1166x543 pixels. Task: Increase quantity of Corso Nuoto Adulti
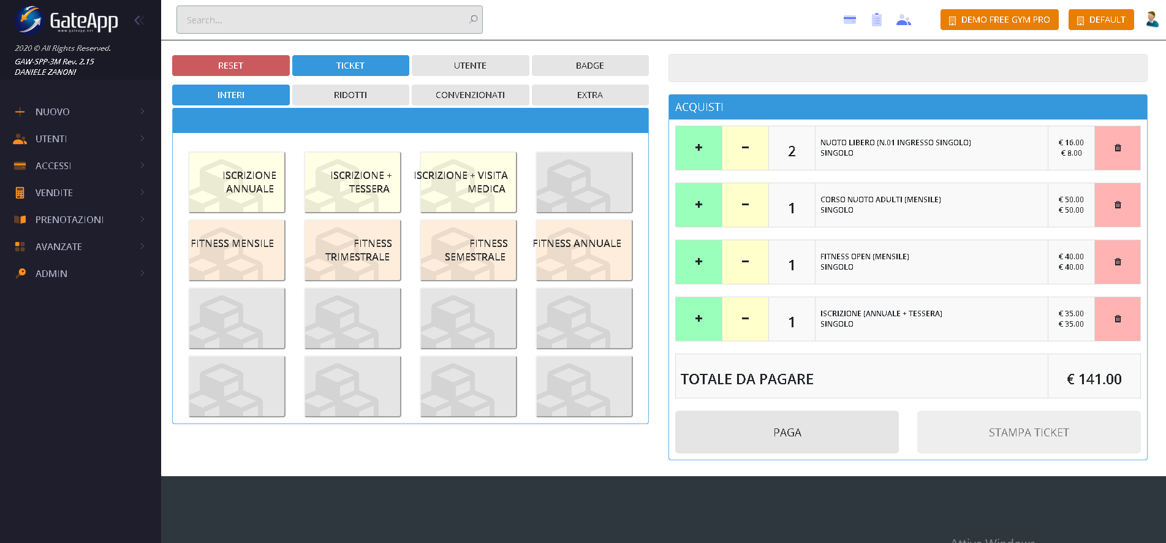698,205
